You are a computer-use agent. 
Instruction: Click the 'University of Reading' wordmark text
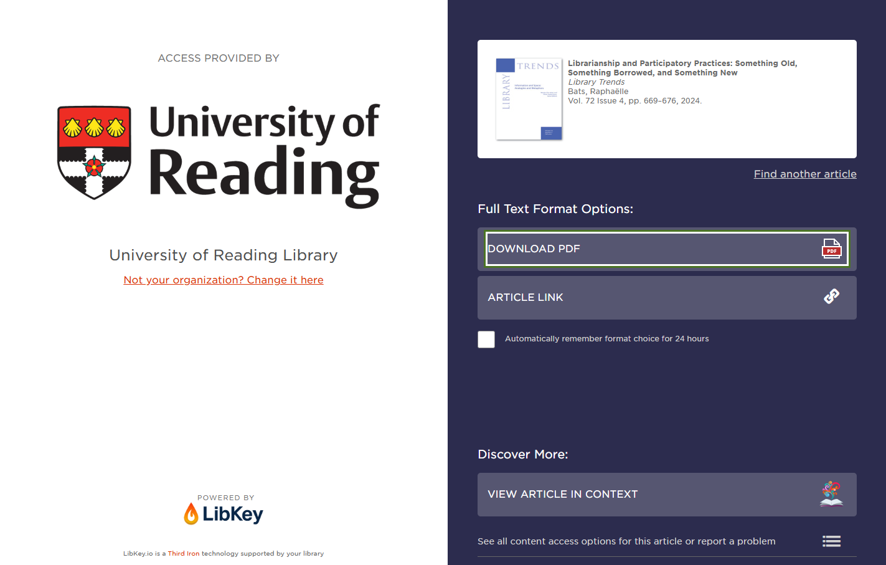click(x=264, y=155)
